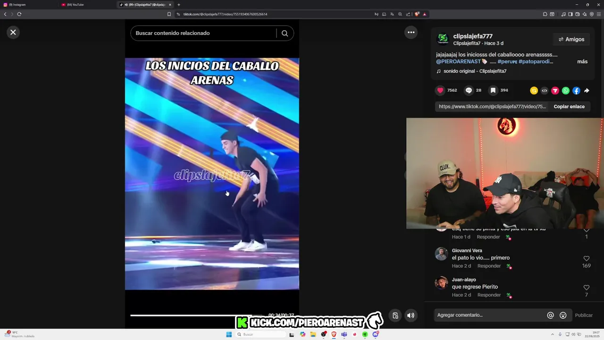Open File Explorer from taskbar
The width and height of the screenshot is (604, 340).
(x=313, y=334)
